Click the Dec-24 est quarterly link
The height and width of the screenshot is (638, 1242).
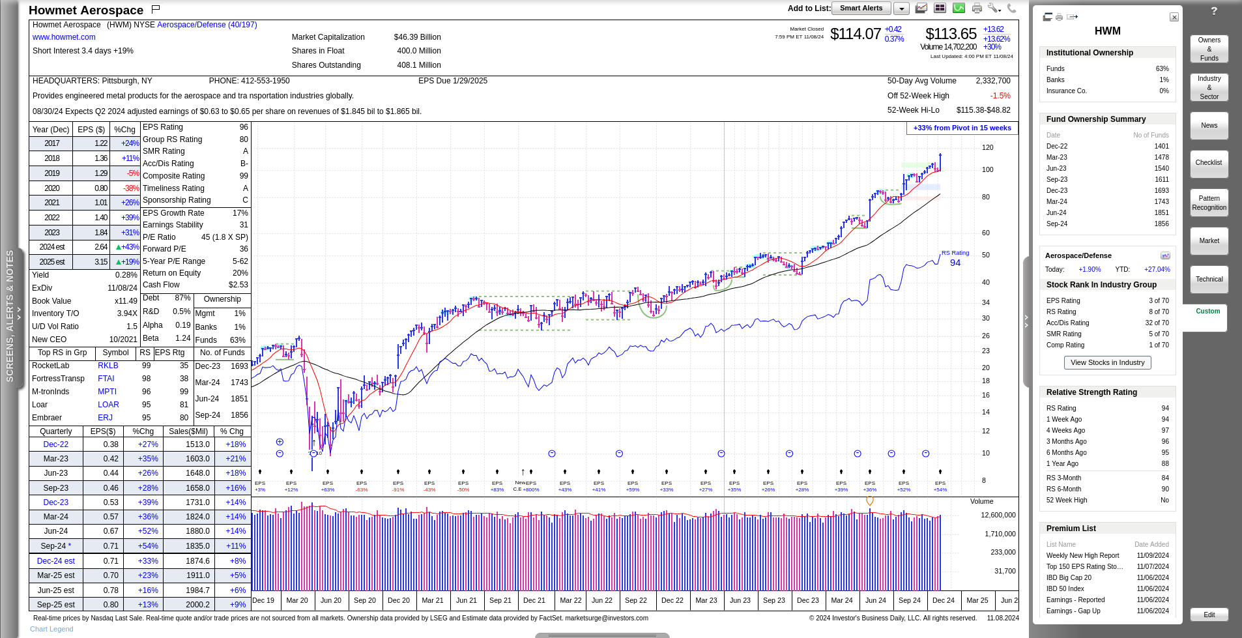[56, 561]
